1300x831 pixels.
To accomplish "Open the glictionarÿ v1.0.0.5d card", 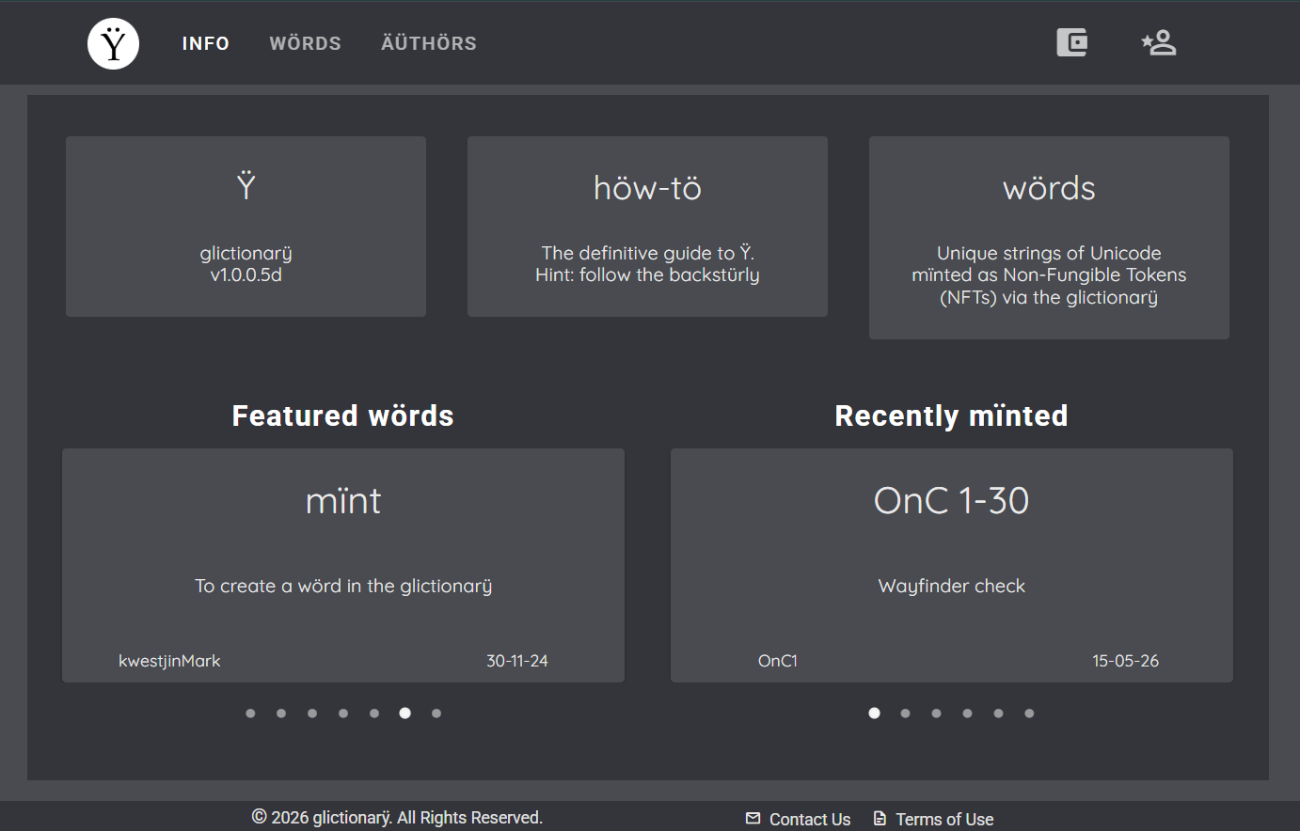I will (x=246, y=227).
